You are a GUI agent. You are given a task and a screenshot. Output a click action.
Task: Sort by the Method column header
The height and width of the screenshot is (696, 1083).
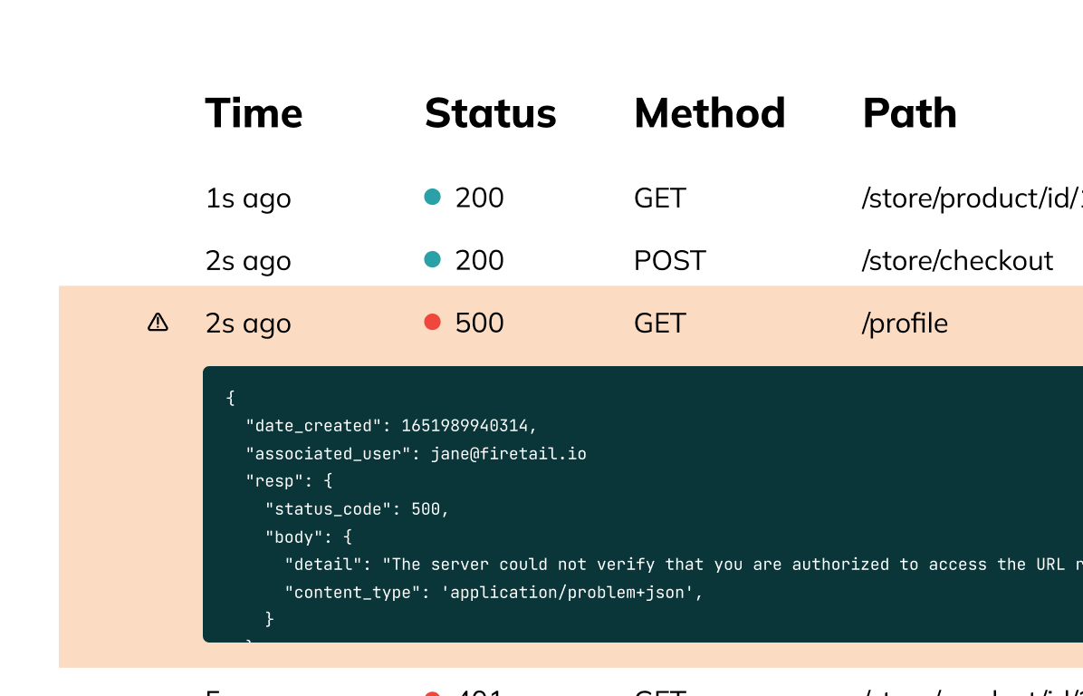[x=710, y=112]
